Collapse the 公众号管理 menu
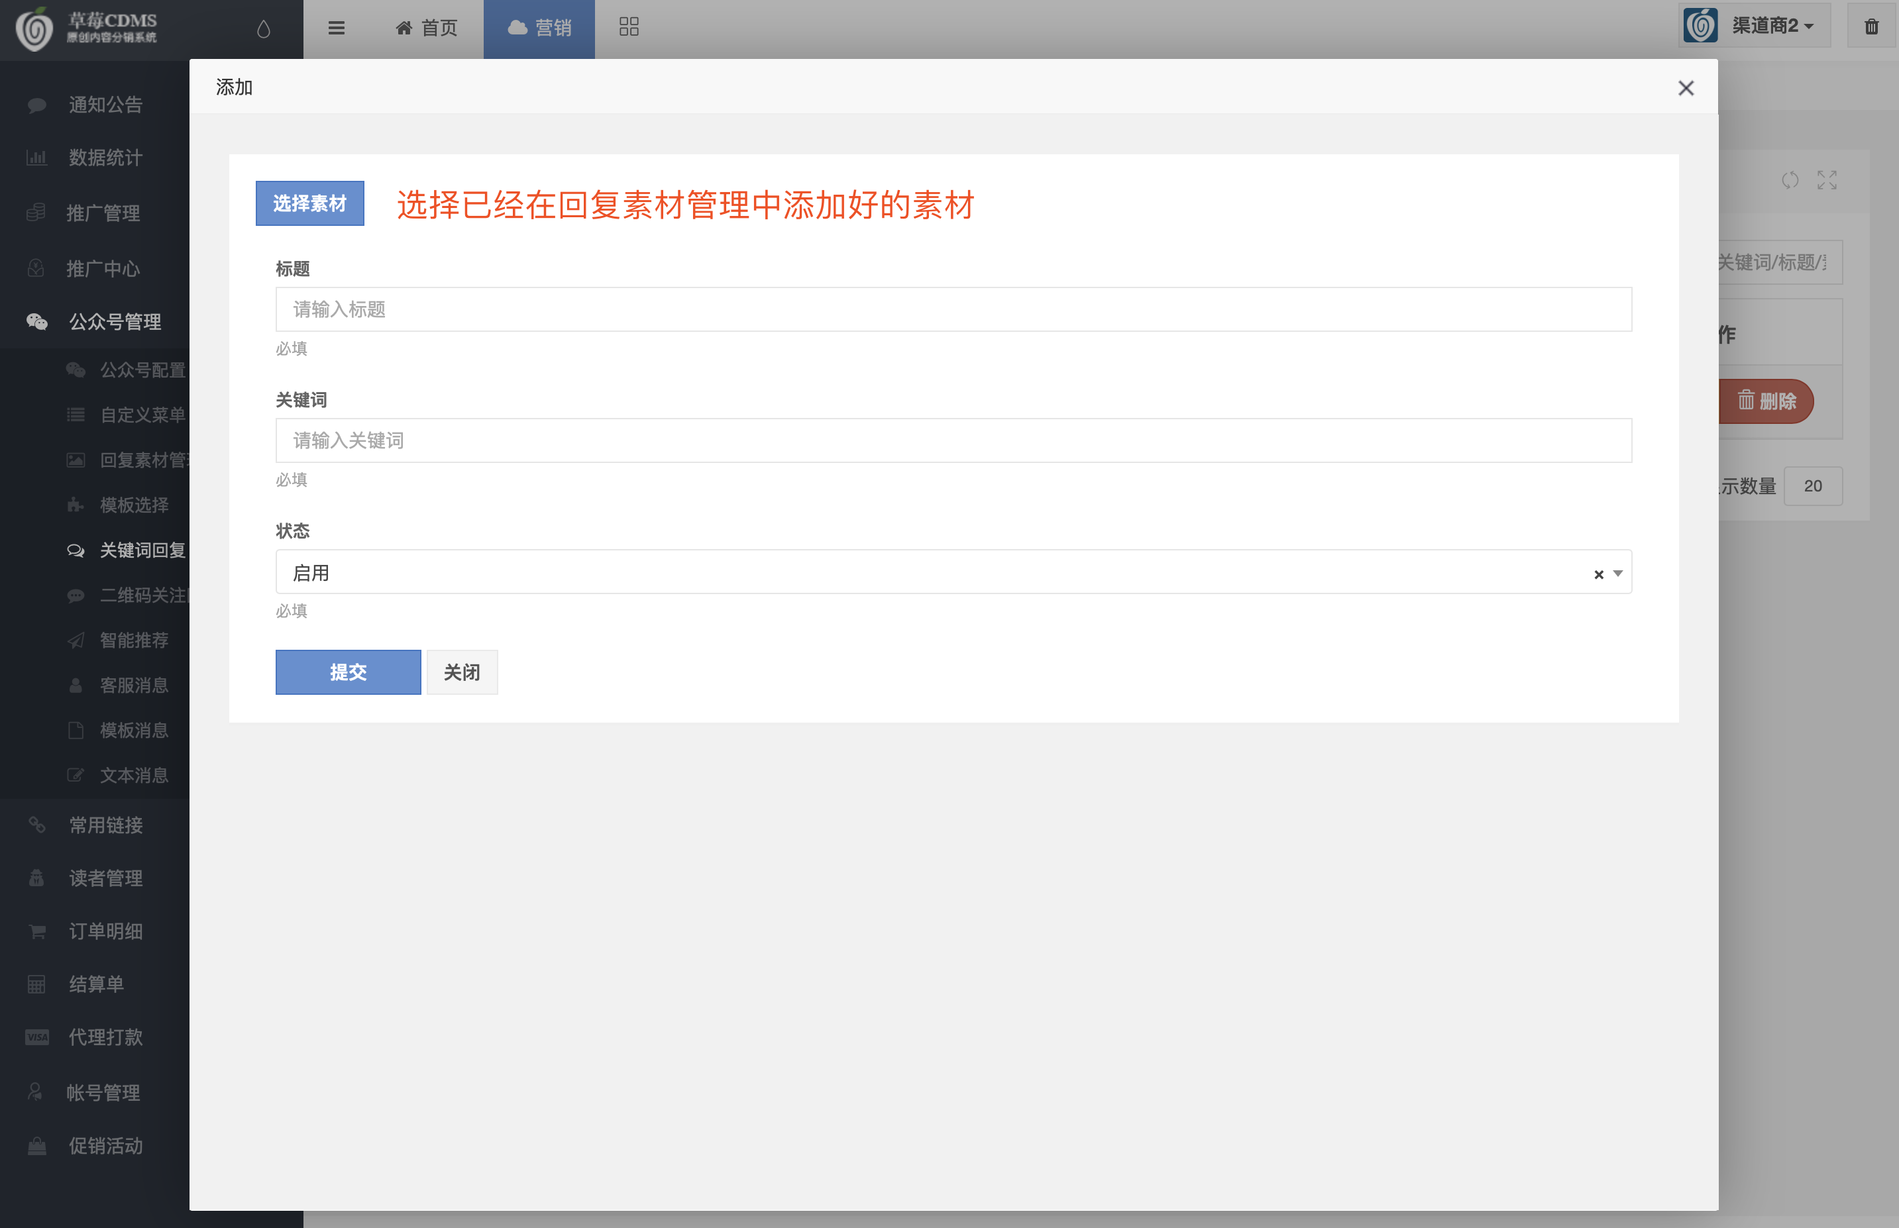Image resolution: width=1899 pixels, height=1228 pixels. click(95, 321)
